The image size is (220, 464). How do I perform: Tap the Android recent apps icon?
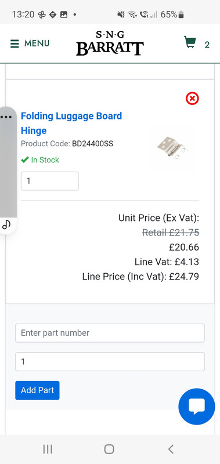click(48, 449)
